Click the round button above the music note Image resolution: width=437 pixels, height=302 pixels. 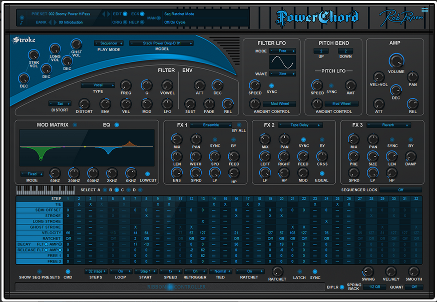coord(21,17)
